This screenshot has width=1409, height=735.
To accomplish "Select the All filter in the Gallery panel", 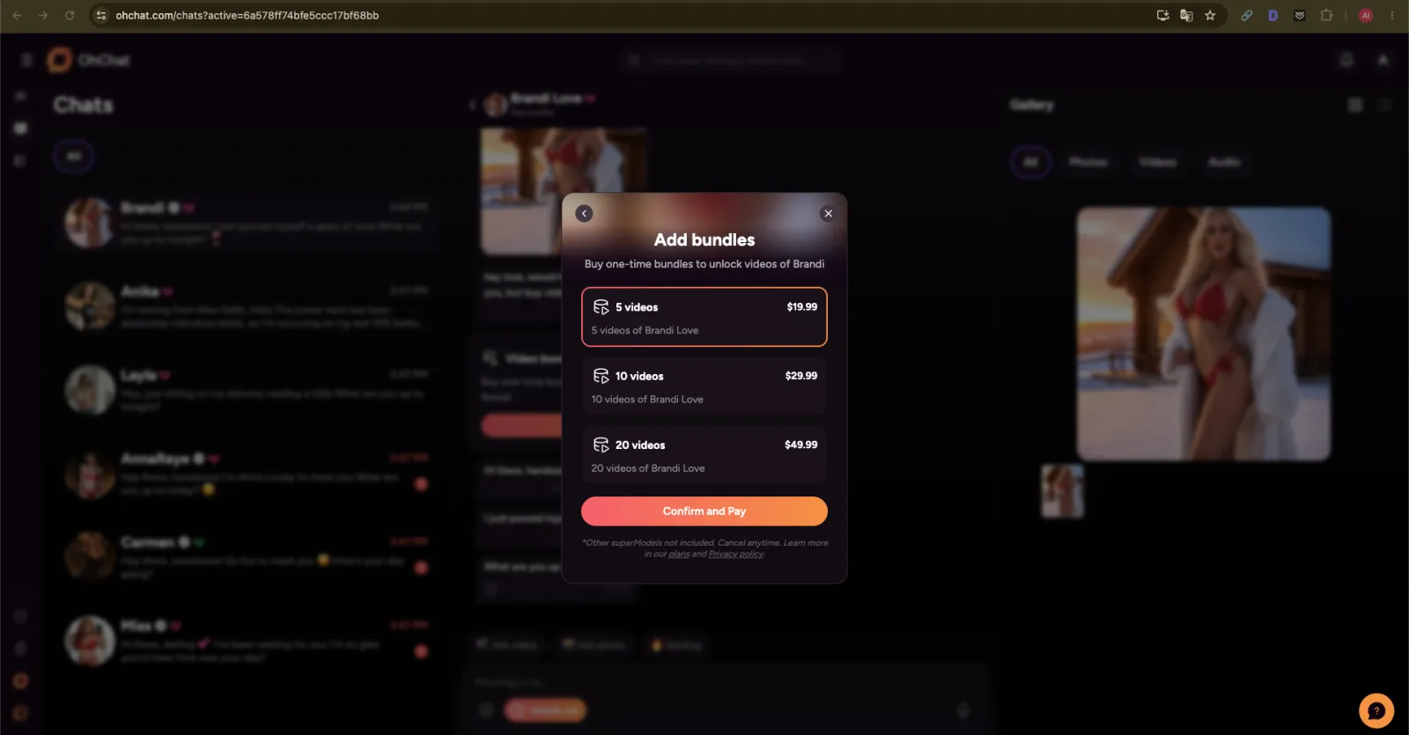I will [1030, 162].
